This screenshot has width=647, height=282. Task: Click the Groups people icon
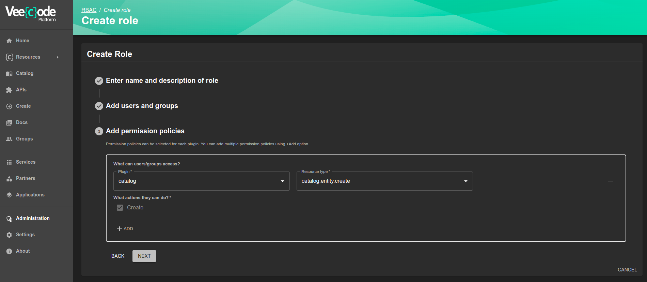(9, 139)
